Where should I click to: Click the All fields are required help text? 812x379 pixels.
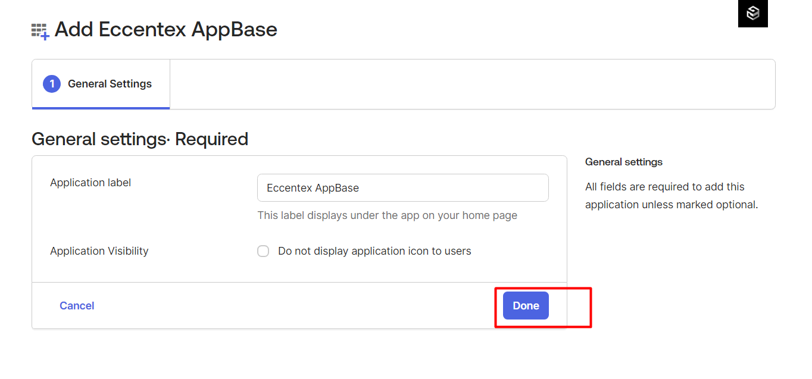(x=672, y=196)
